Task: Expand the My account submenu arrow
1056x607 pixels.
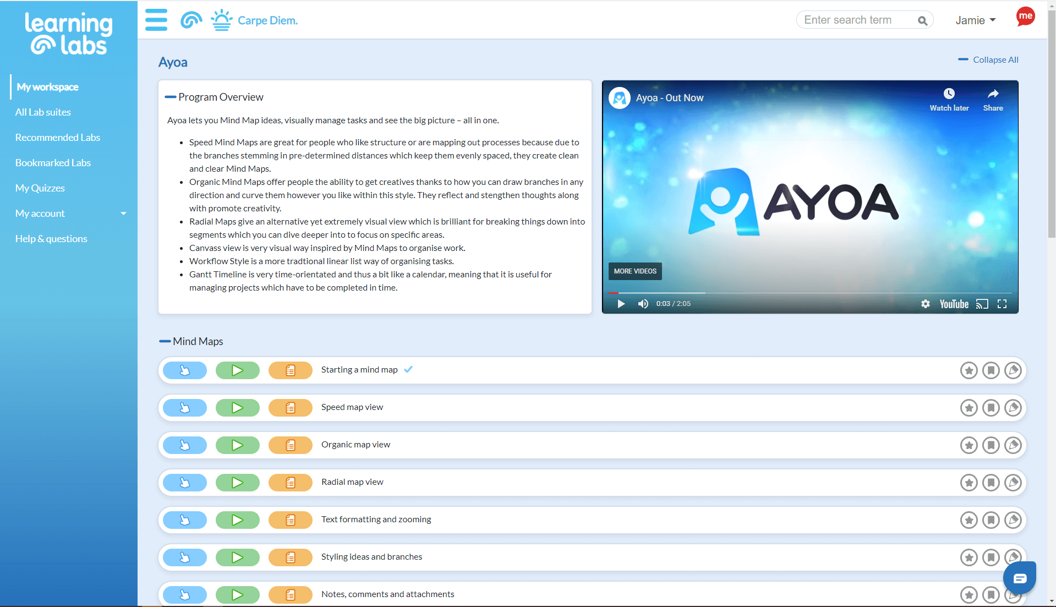Action: (123, 214)
